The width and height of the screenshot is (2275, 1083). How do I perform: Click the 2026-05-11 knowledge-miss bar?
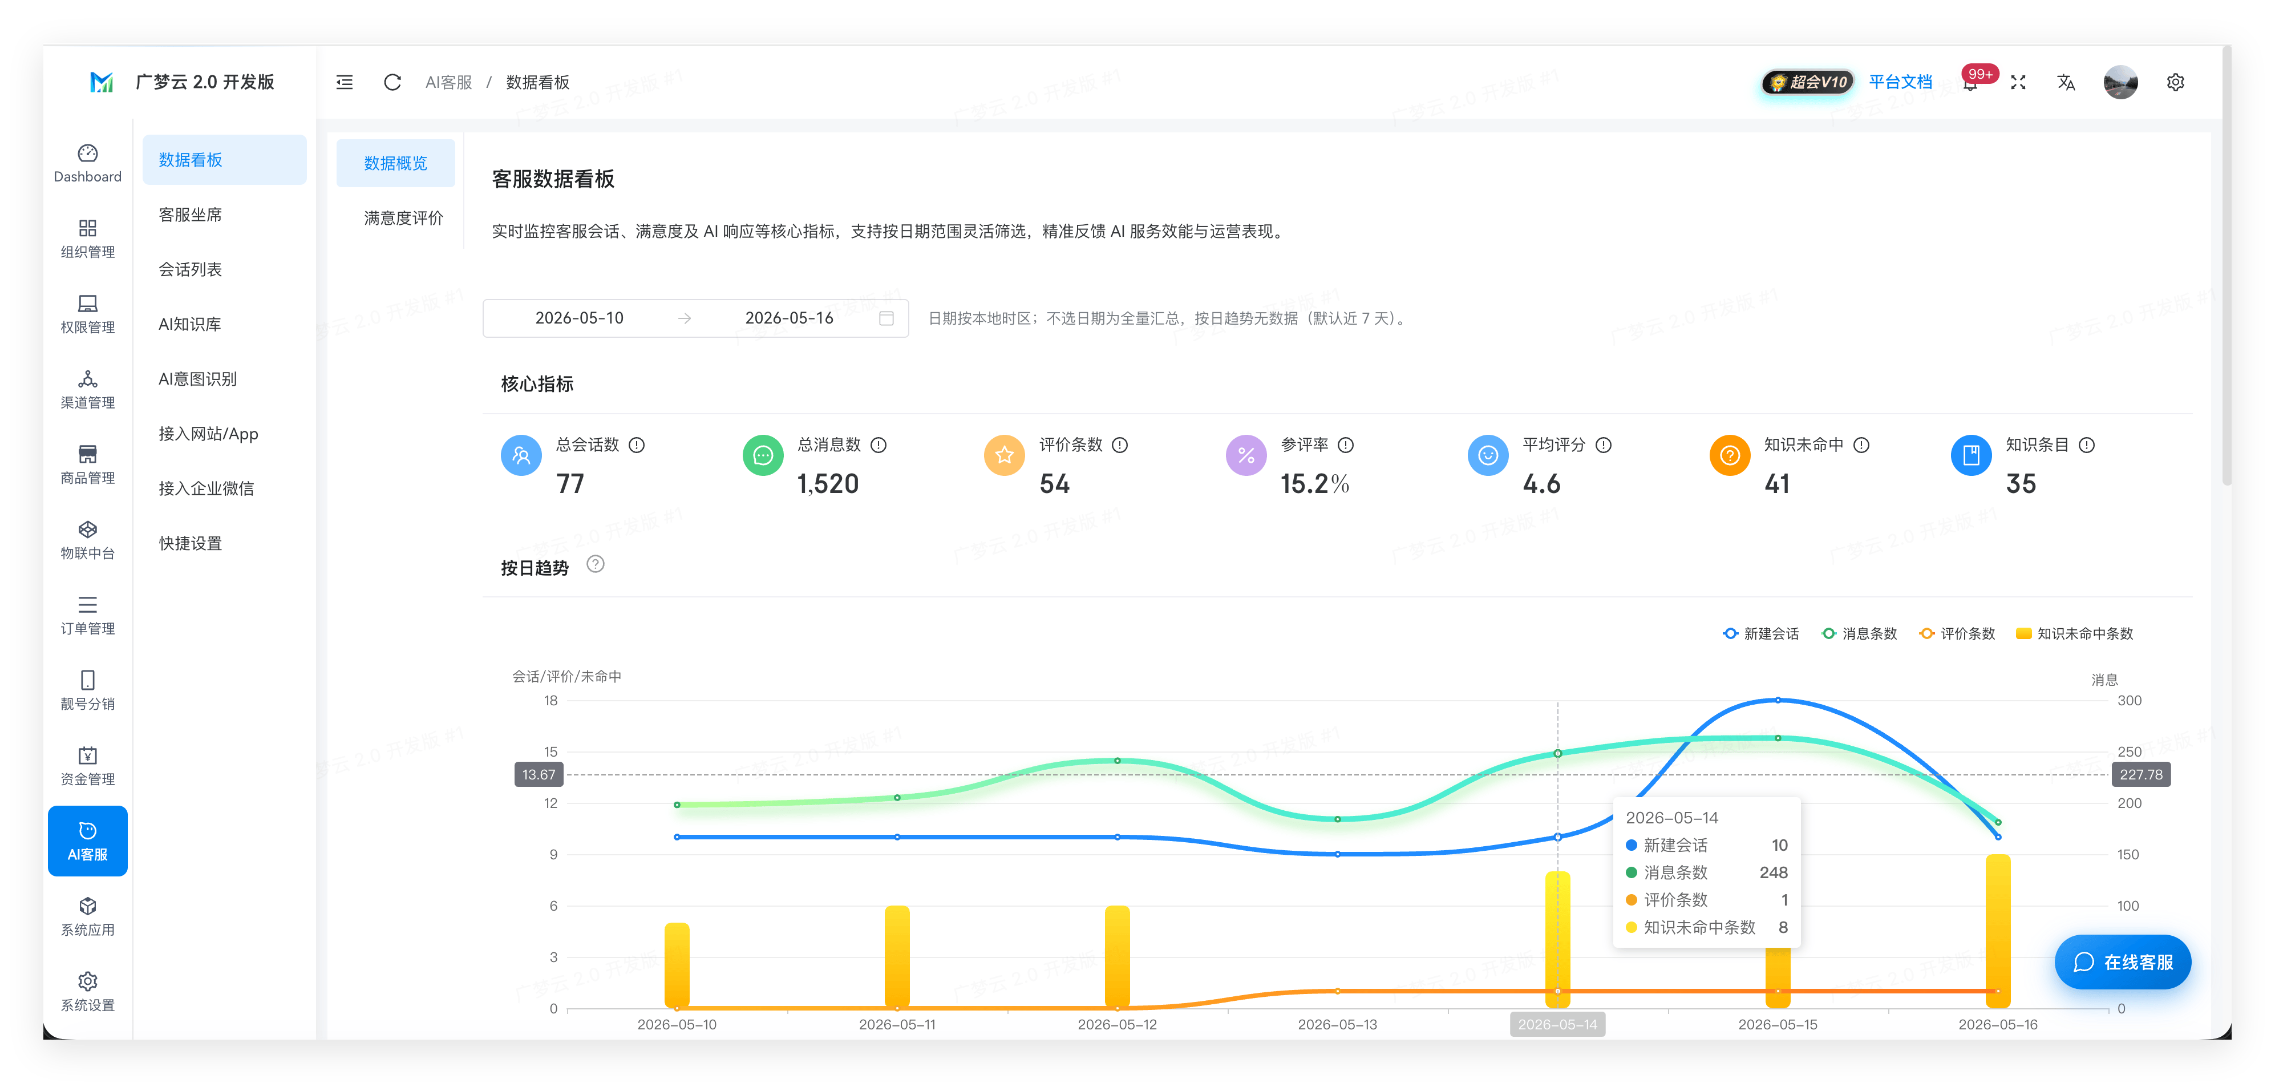click(x=897, y=957)
